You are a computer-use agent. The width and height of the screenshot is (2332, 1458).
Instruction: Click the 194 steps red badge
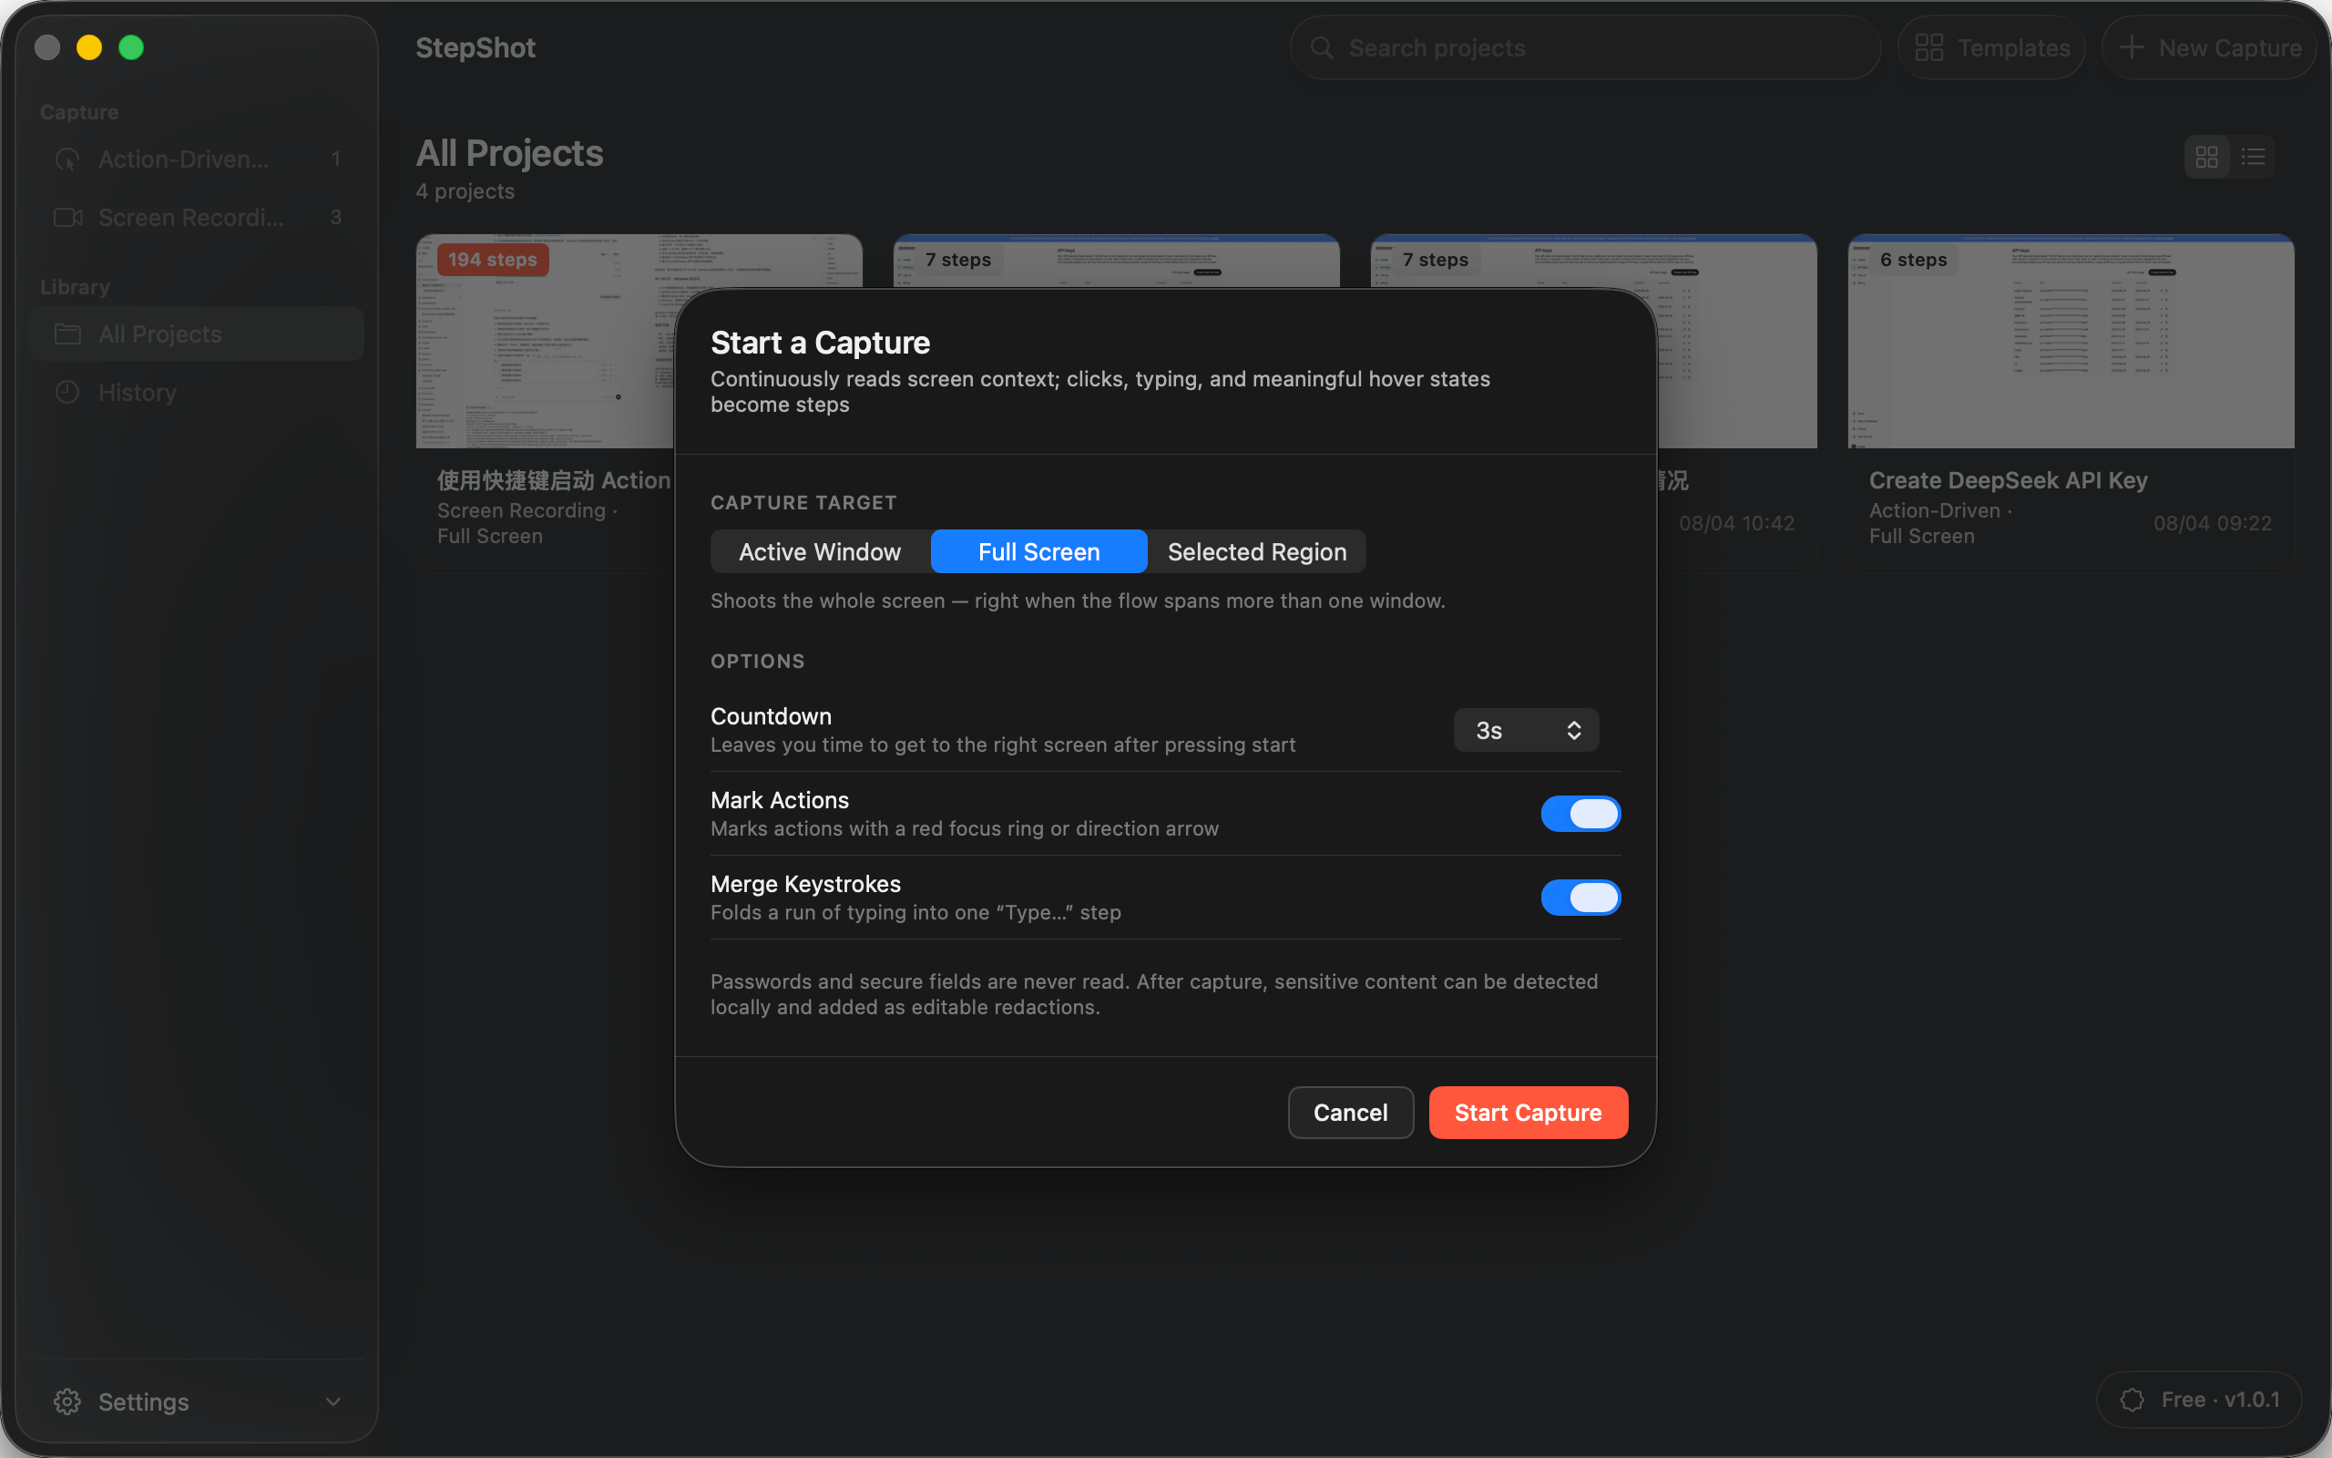pos(493,260)
